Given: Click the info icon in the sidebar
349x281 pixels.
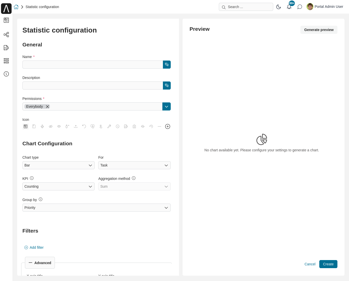Looking at the screenshot, I should [x=6, y=74].
